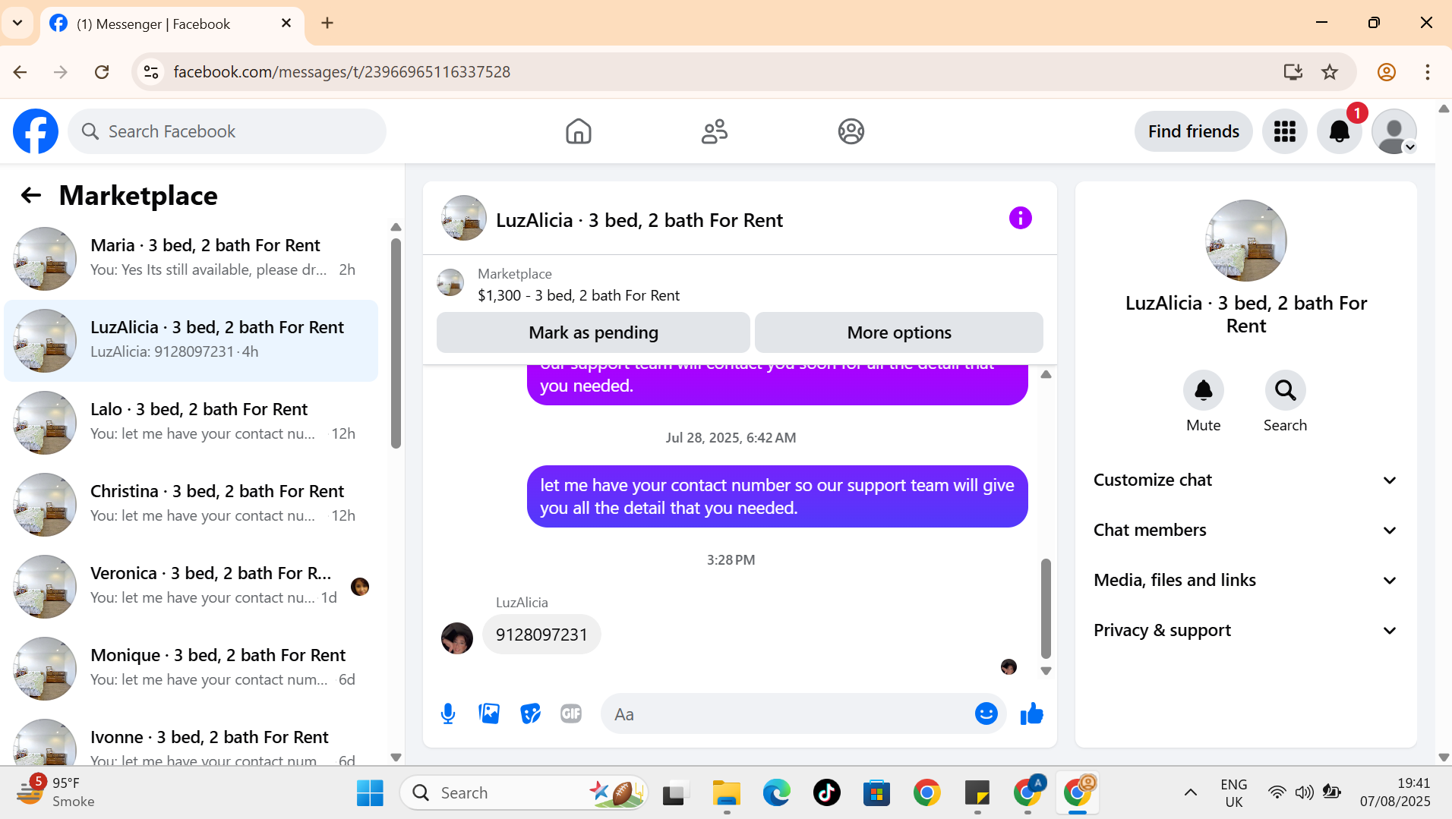Open the Home feed icon
Screen dimensions: 1452x819
(578, 131)
